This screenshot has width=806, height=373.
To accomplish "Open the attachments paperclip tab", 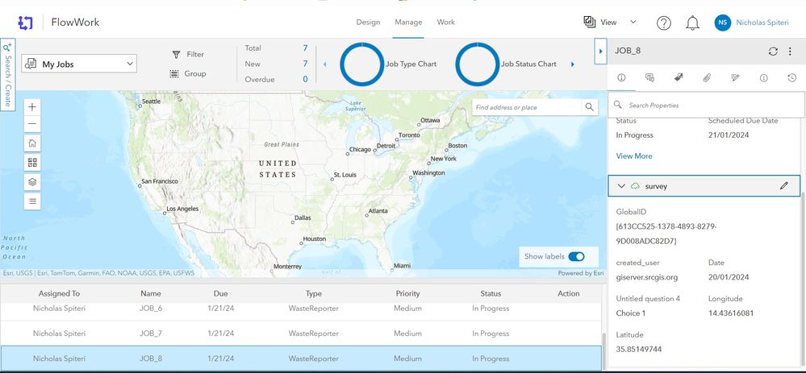I will pyautogui.click(x=706, y=77).
